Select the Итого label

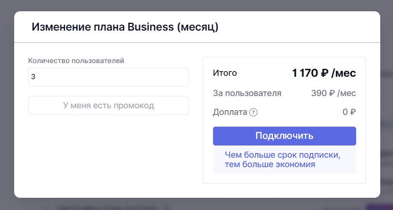225,73
